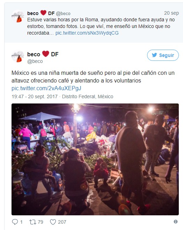Open the 20 sep date link
Viewport: 183px width, 230px height.
pyautogui.click(x=171, y=13)
